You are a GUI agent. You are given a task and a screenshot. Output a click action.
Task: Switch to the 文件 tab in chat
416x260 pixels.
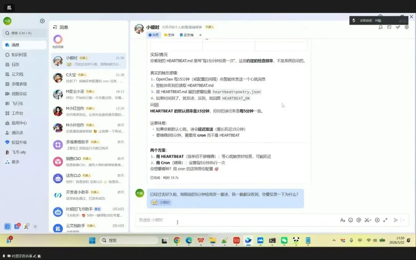point(169,35)
